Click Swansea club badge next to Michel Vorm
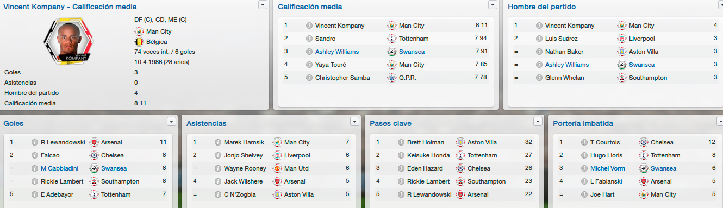The height and width of the screenshot is (208, 723). pyautogui.click(x=643, y=168)
